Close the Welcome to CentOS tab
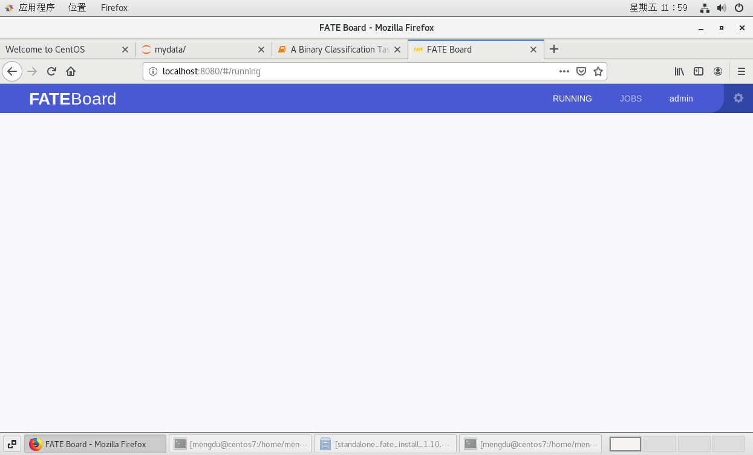 point(125,50)
